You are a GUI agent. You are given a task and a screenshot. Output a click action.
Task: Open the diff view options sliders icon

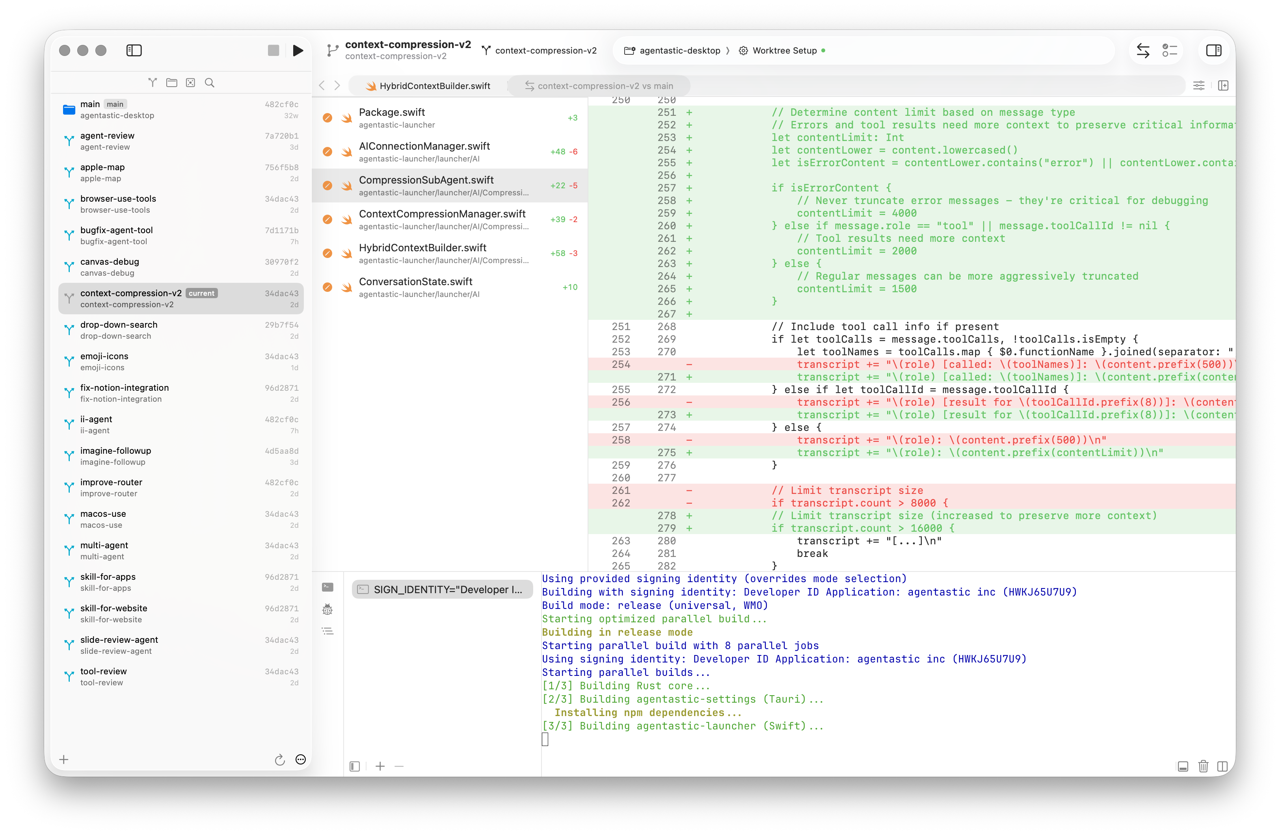point(1199,85)
